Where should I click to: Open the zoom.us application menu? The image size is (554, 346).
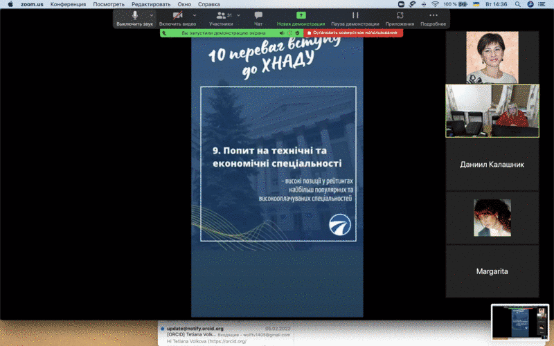(x=32, y=4)
